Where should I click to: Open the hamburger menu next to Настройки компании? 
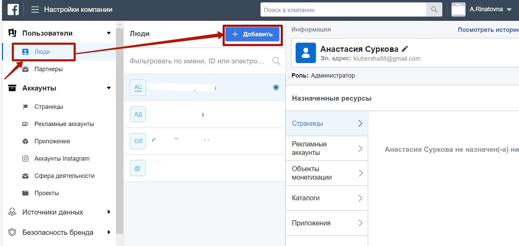[35, 10]
